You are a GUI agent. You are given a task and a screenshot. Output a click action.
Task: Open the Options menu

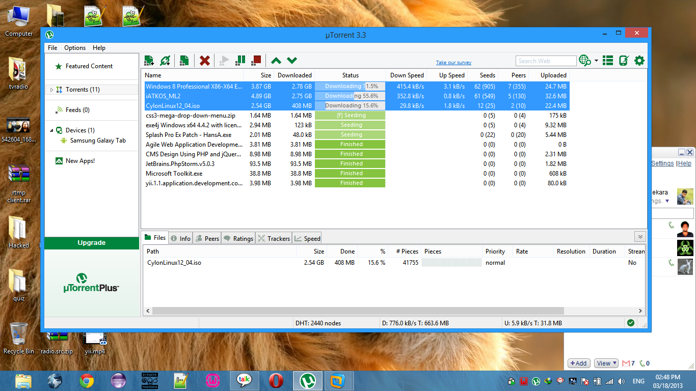[75, 48]
